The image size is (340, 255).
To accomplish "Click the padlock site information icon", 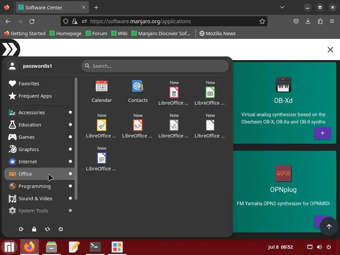I will point(75,21).
